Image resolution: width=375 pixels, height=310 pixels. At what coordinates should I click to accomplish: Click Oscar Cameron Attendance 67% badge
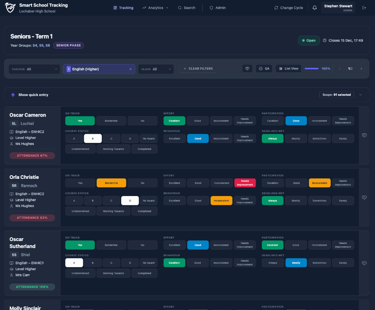(x=32, y=156)
